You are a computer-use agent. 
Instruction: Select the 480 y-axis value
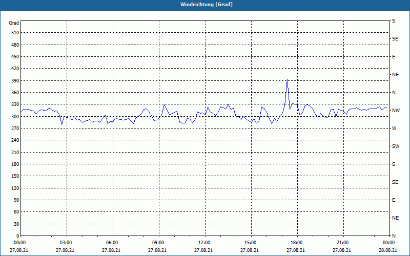pyautogui.click(x=15, y=45)
